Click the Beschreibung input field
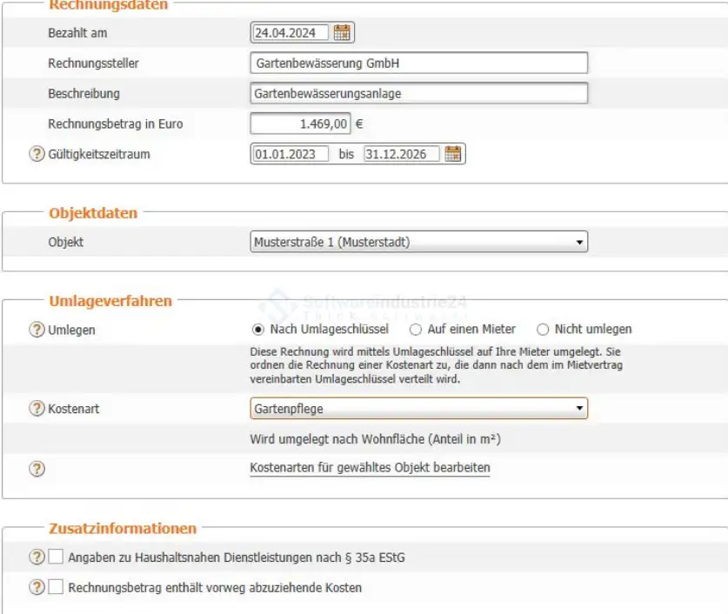 [418, 93]
